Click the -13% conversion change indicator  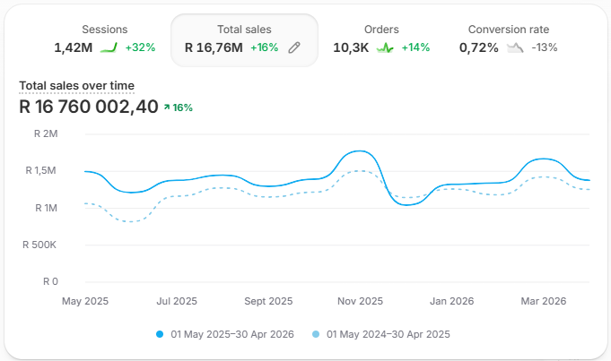[545, 47]
